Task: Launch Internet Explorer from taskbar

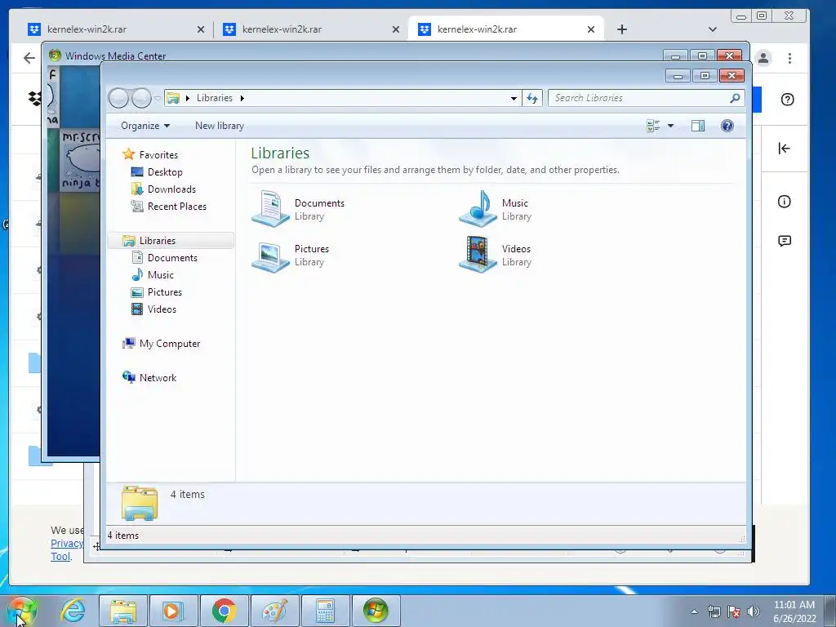Action: 73,611
